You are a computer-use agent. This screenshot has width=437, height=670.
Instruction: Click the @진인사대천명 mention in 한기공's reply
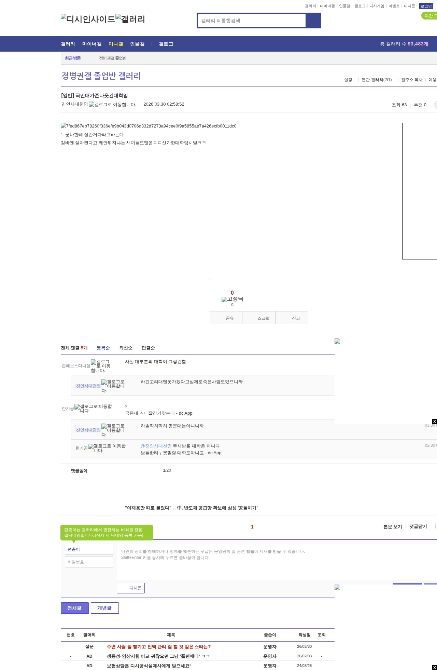(x=156, y=446)
